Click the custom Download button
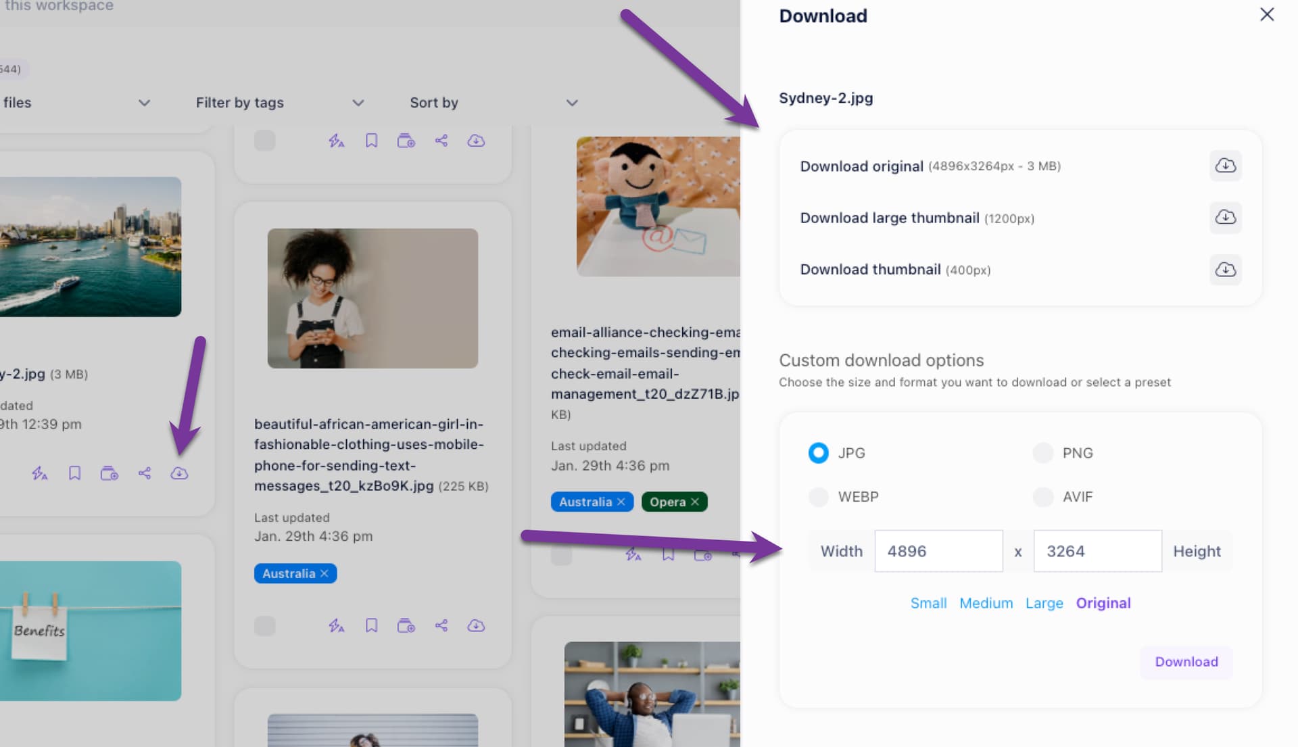 [1186, 662]
